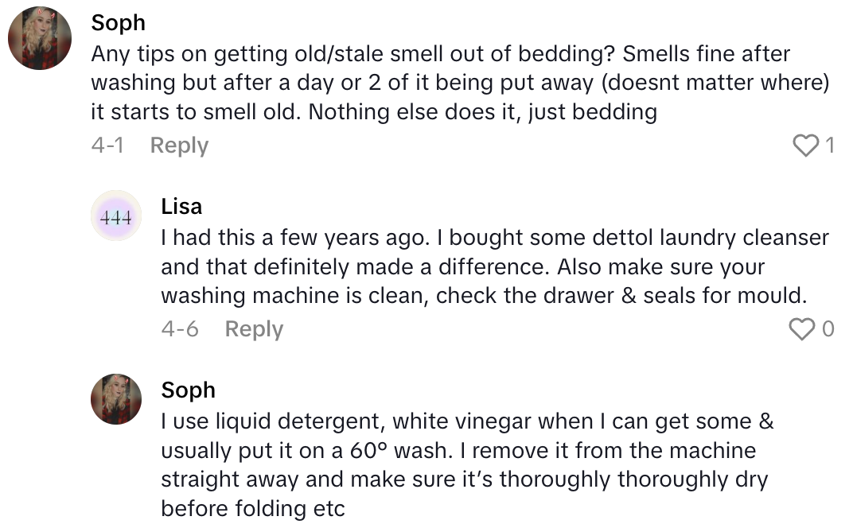Click the like count showing 0
The width and height of the screenshot is (853, 528).
click(828, 329)
